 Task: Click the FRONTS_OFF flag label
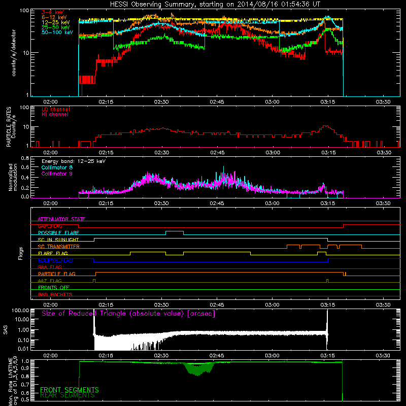[x=54, y=288]
